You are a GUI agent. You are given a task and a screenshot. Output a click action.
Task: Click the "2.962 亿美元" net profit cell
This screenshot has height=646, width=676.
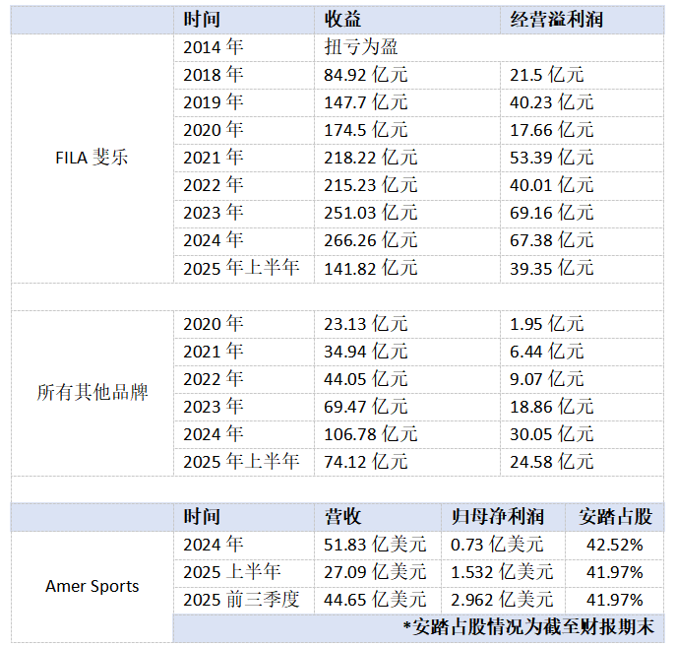click(502, 600)
